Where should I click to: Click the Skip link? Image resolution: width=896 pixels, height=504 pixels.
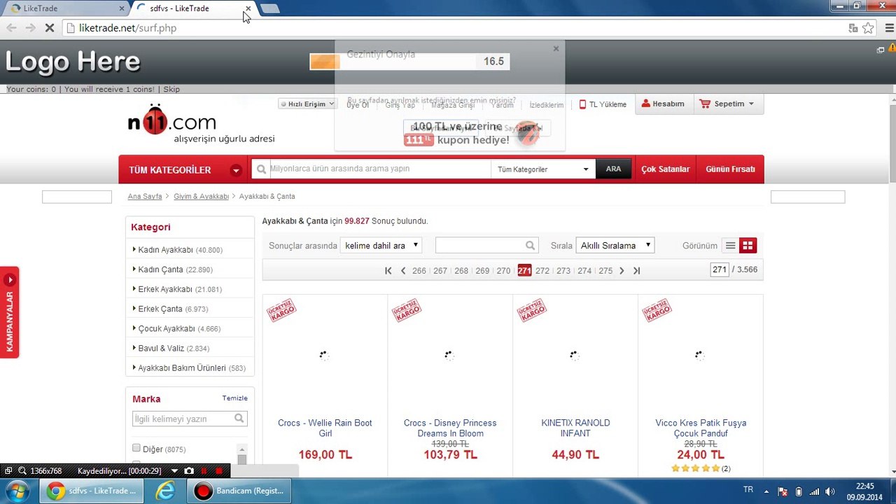coord(171,89)
